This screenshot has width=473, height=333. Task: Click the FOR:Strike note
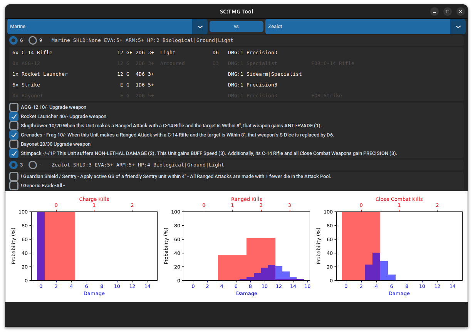(327, 96)
